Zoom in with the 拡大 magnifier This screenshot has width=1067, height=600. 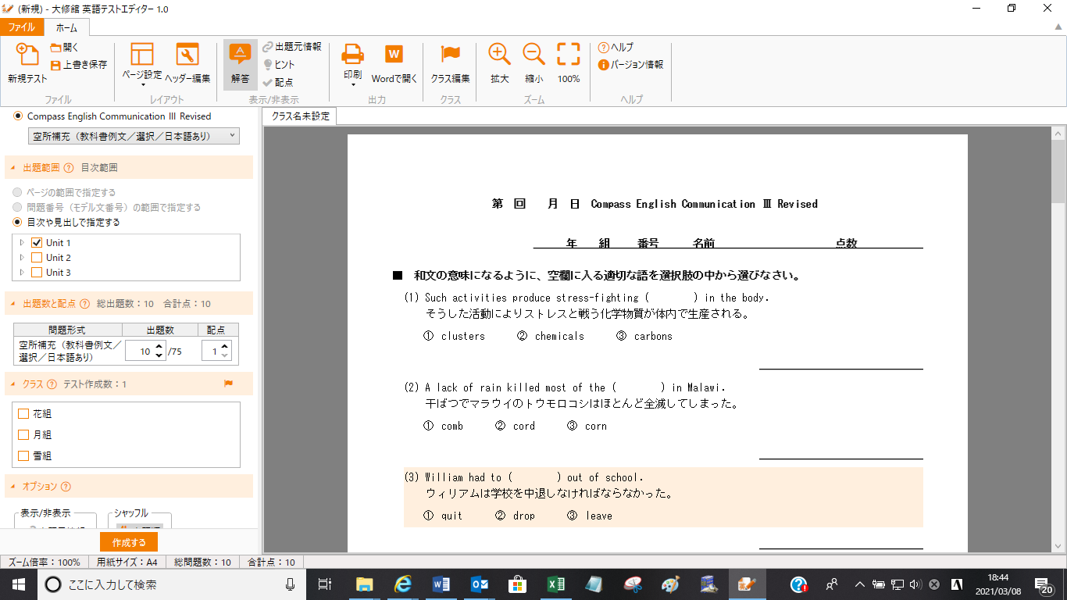pos(499,55)
